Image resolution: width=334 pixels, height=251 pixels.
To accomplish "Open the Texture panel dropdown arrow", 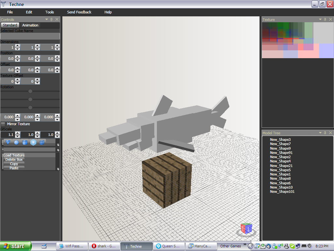I will (320, 19).
